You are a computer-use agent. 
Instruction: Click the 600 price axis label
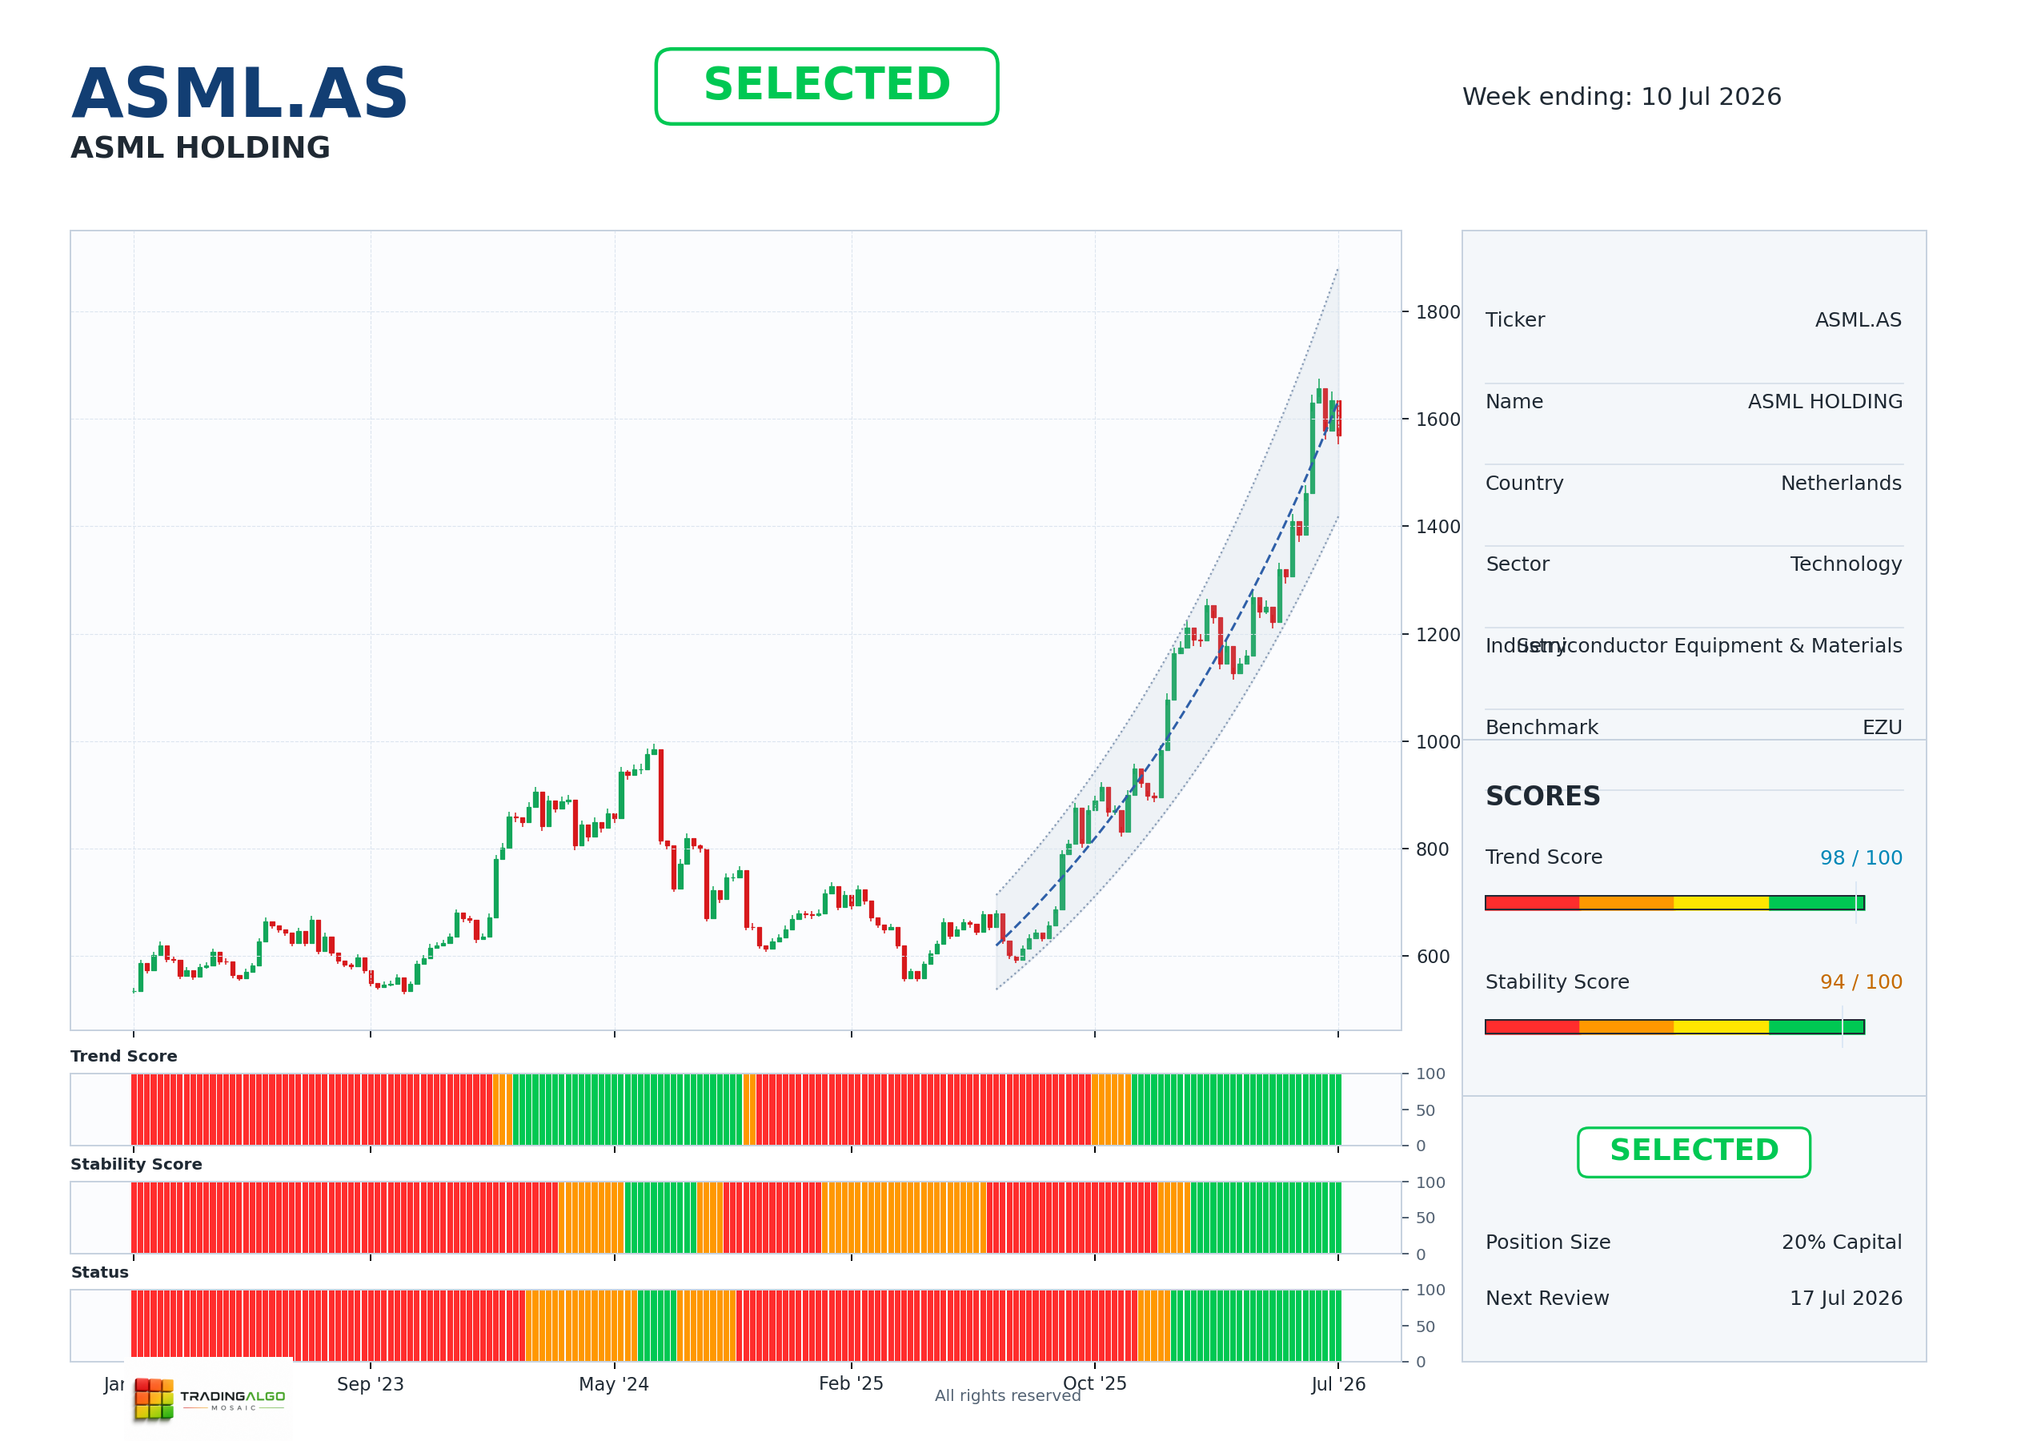click(x=1433, y=957)
